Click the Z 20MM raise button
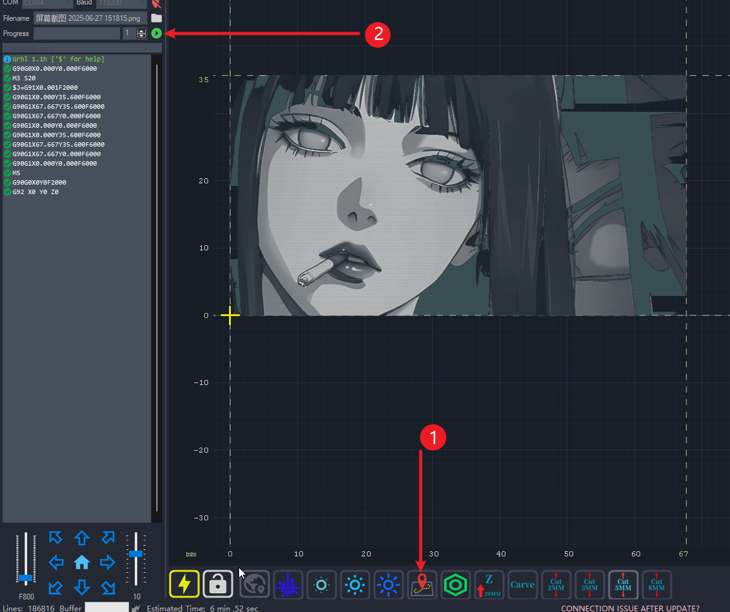This screenshot has height=612, width=730. pyautogui.click(x=489, y=584)
